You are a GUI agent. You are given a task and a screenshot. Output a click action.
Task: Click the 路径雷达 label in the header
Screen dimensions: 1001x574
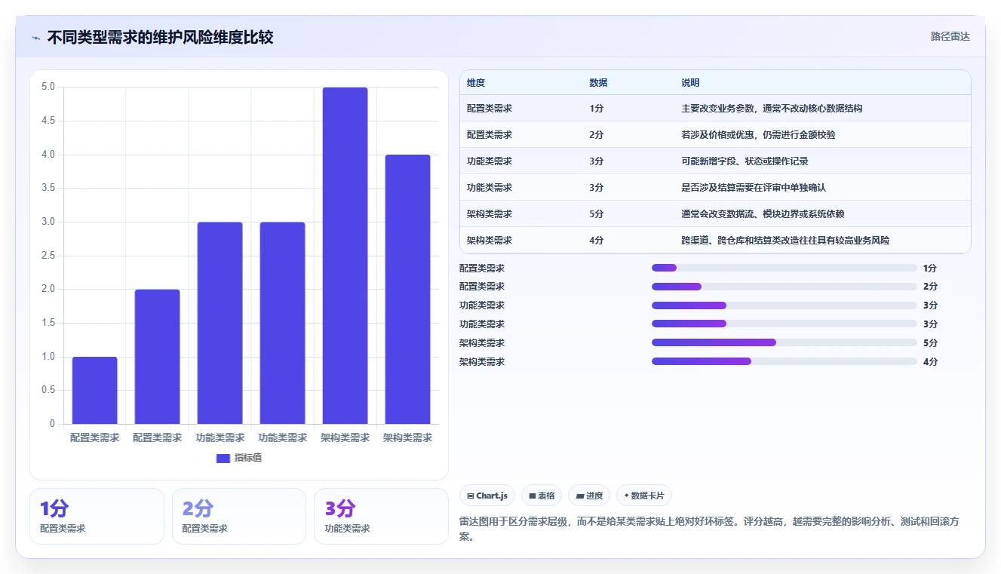(x=950, y=36)
